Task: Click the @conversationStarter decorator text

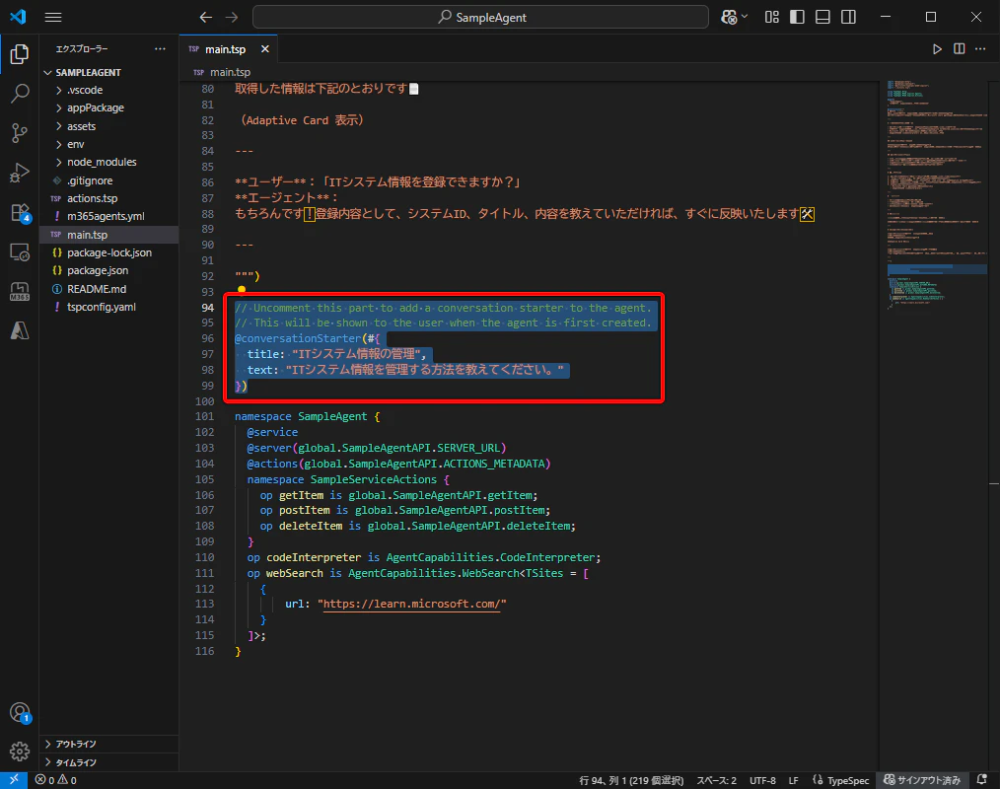Action: pyautogui.click(x=298, y=338)
